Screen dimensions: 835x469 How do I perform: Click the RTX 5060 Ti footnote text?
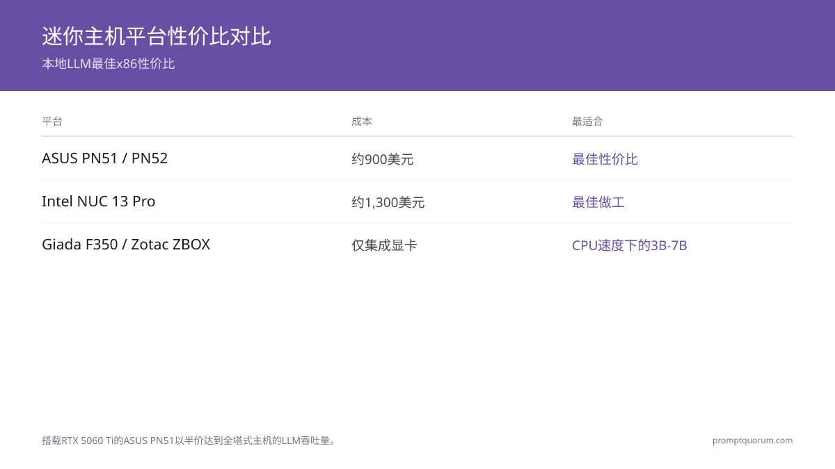[190, 441]
